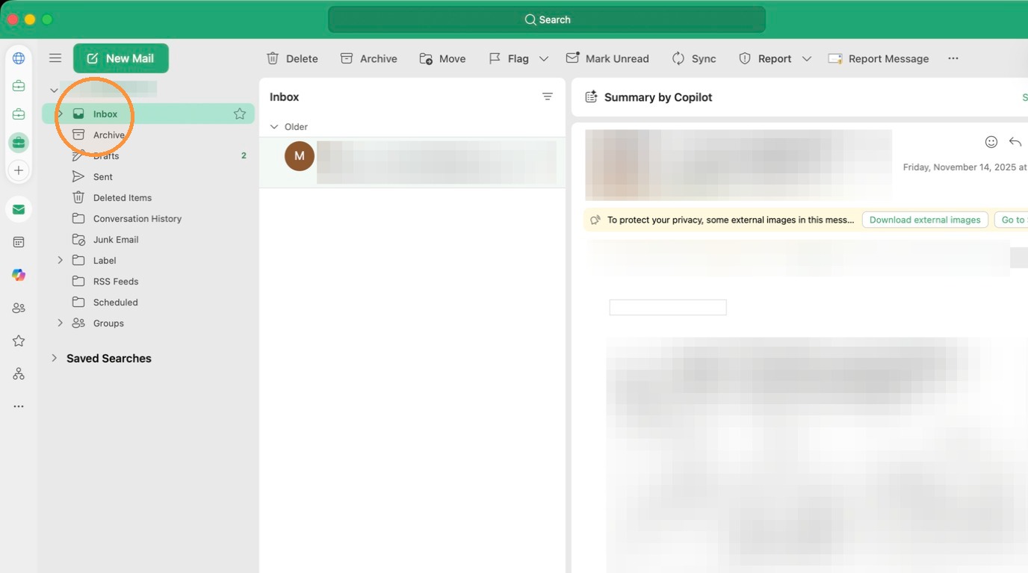Reply using the arrow icon

pyautogui.click(x=1015, y=142)
